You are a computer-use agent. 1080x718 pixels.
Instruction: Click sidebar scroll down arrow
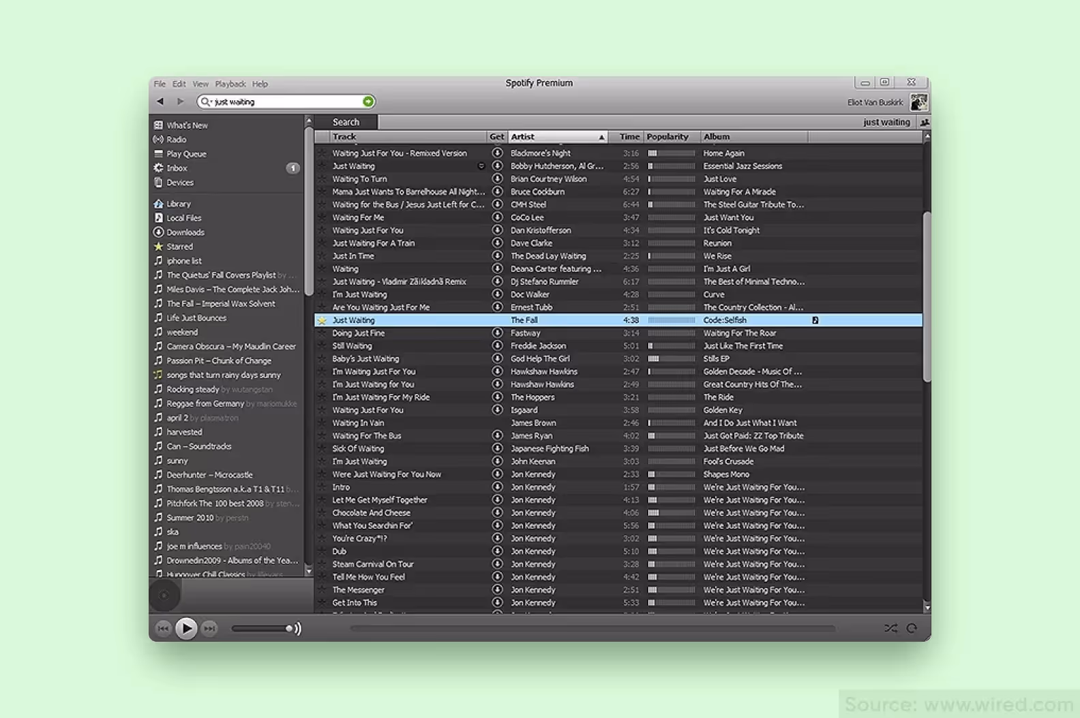309,571
